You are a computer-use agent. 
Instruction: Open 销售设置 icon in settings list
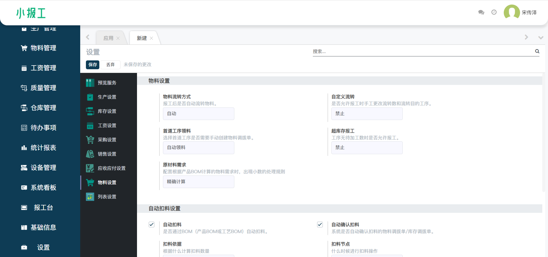click(90, 154)
